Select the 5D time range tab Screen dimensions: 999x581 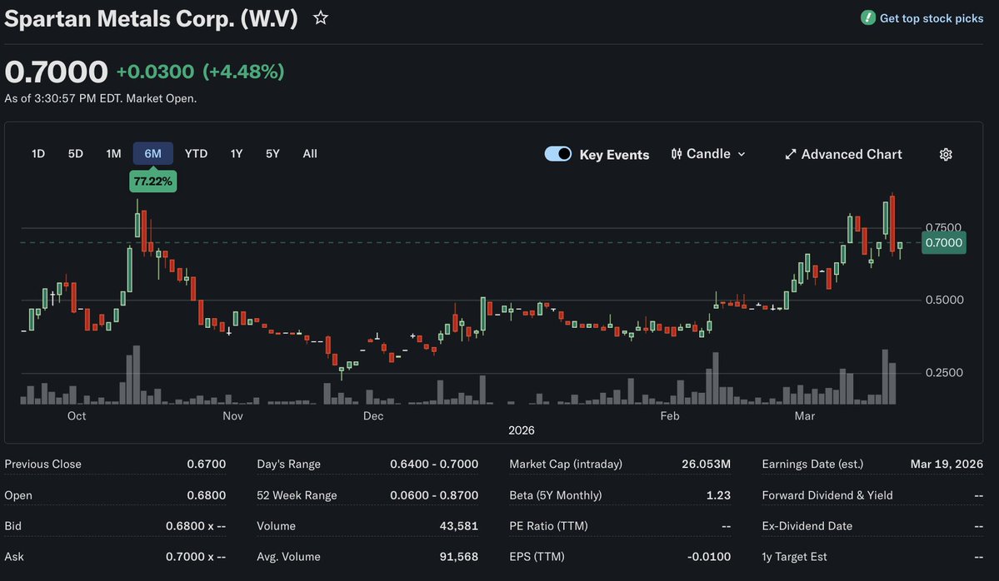(75, 153)
